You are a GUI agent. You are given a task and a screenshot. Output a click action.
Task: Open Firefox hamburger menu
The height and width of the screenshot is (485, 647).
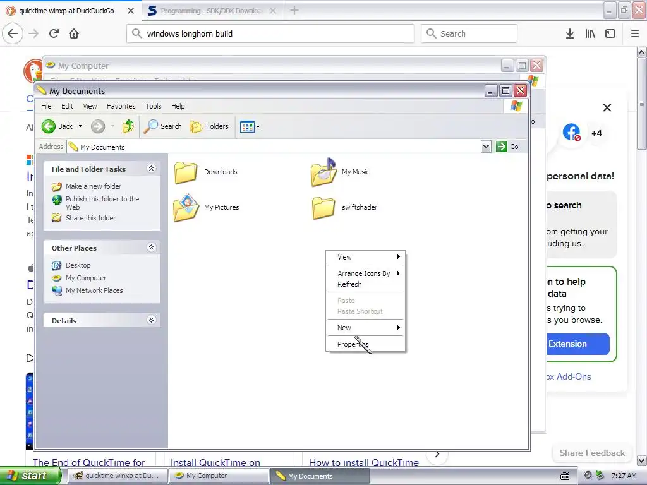(635, 33)
